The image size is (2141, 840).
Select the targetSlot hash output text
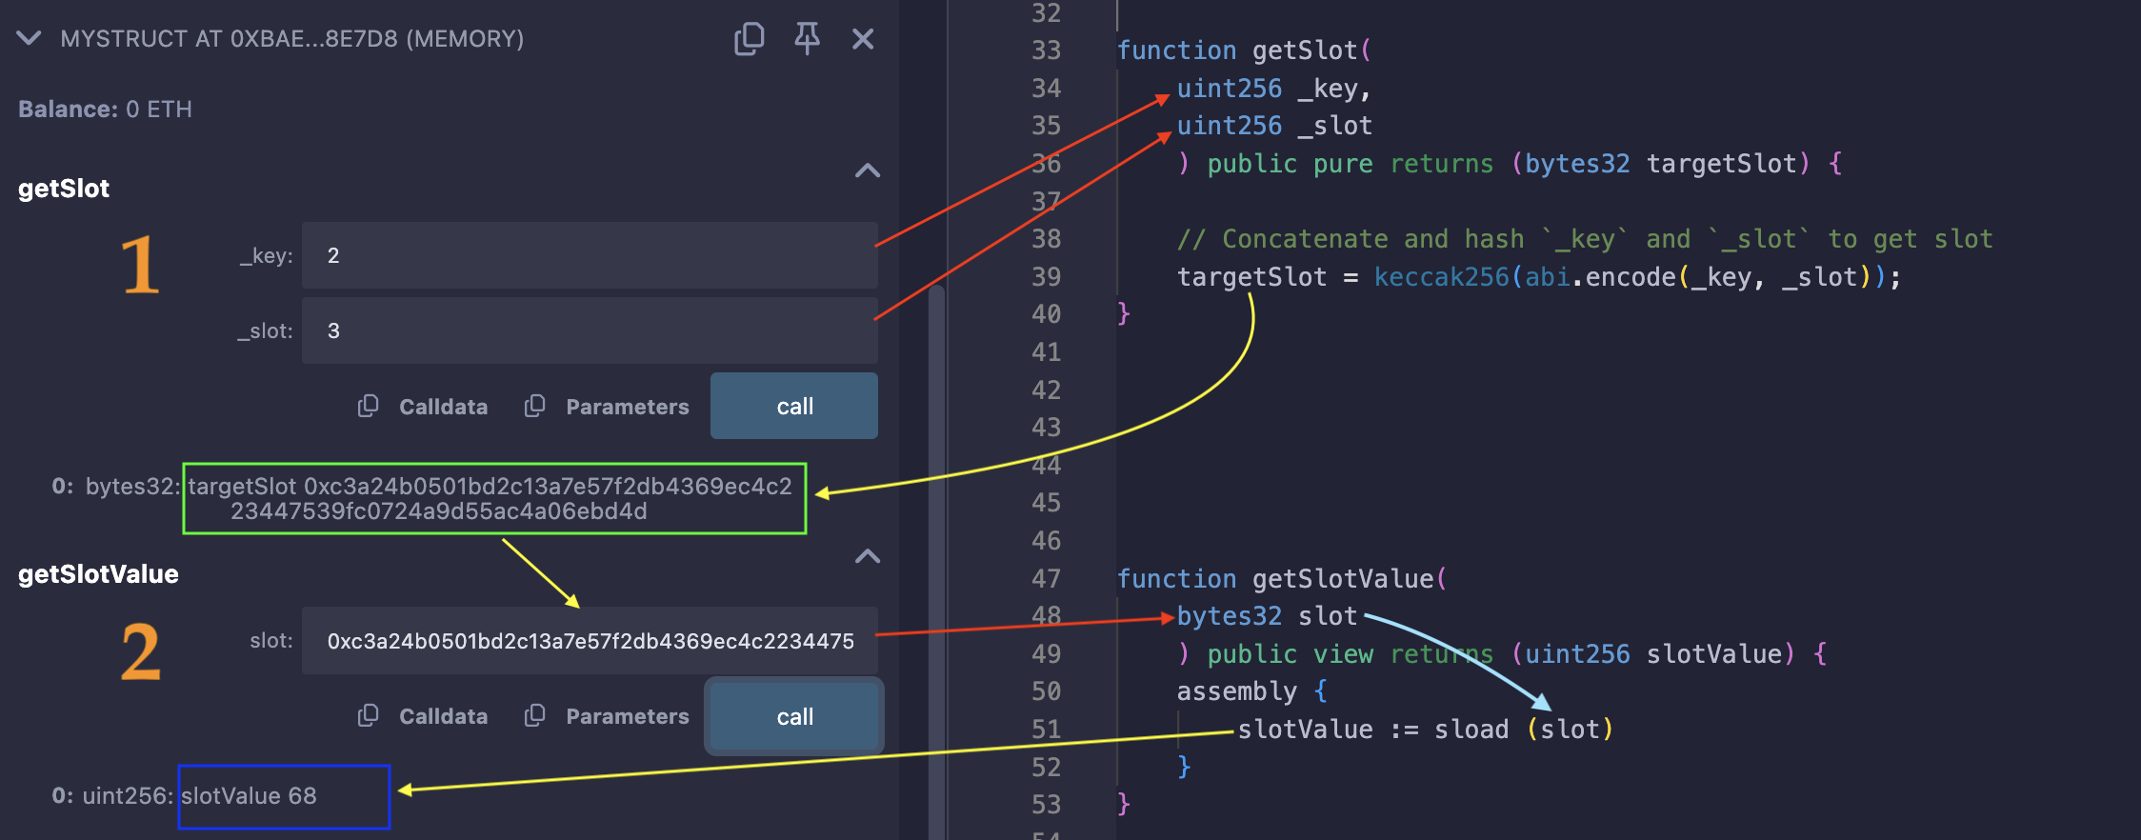tap(490, 499)
